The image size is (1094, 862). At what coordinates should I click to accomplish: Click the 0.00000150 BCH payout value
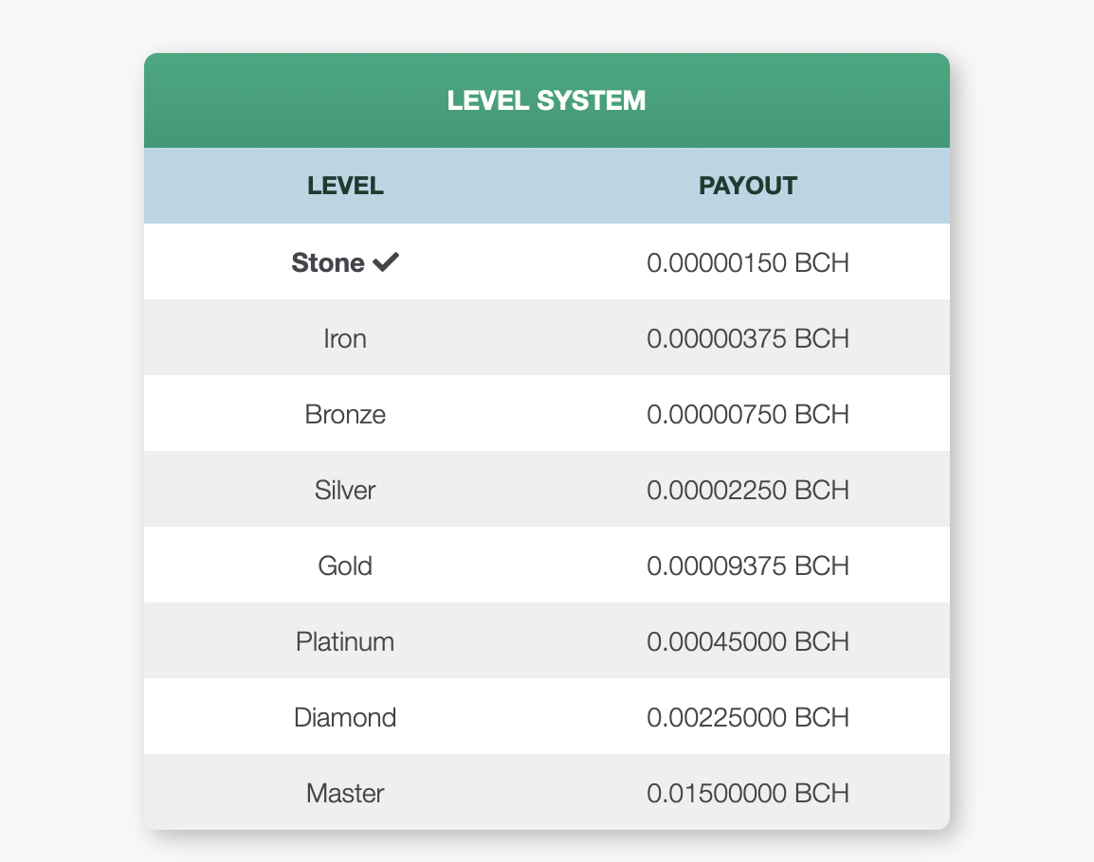(748, 263)
